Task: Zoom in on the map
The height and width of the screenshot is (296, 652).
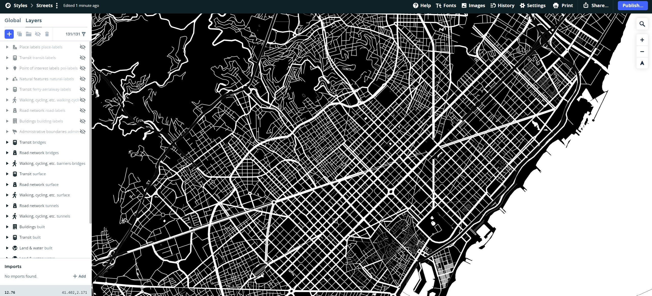Action: (642, 40)
